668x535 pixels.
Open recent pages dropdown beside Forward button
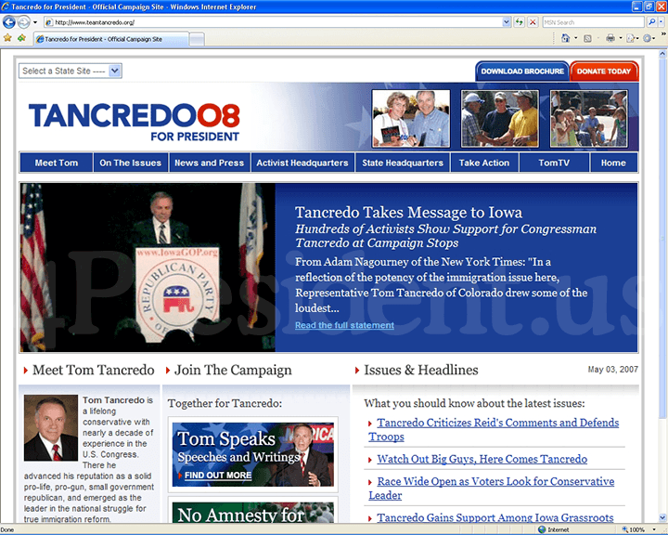(35, 22)
